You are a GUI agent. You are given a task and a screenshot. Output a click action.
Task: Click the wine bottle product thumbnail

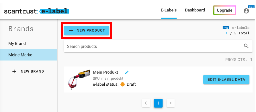79,80
